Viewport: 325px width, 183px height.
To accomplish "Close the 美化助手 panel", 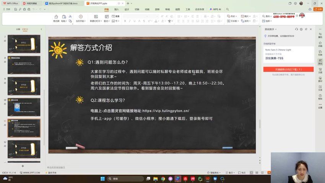I will pos(311,29).
